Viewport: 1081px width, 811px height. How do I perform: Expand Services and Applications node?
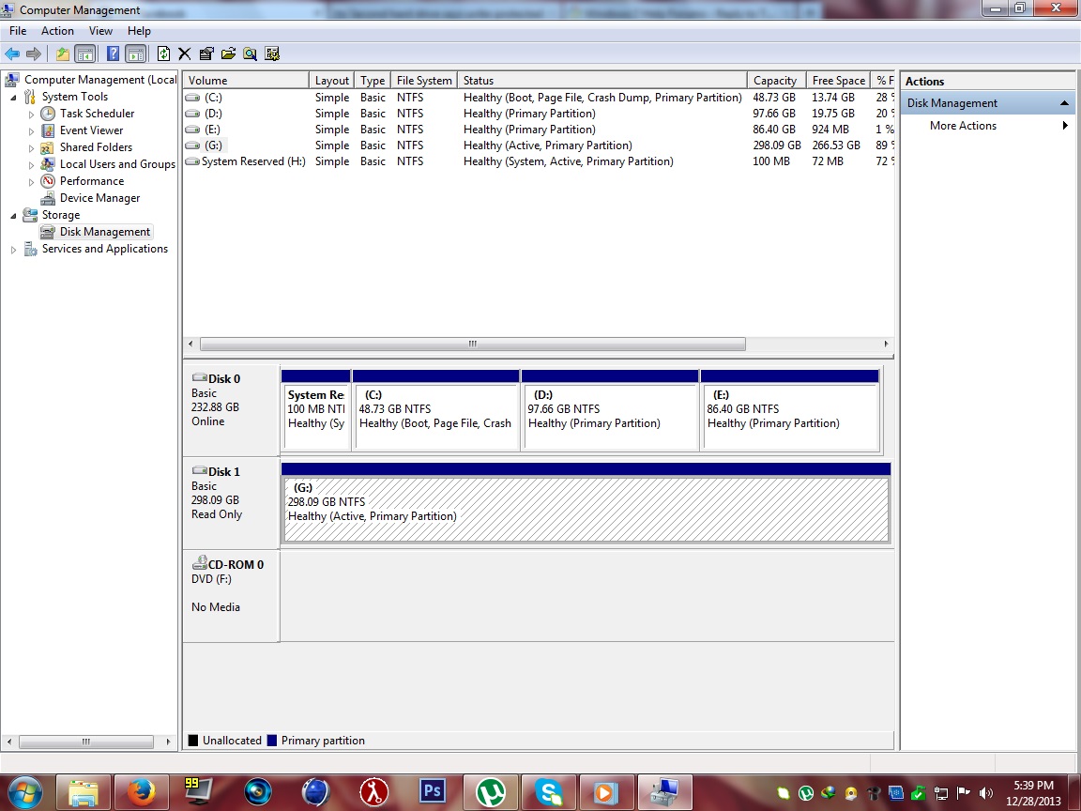tap(13, 250)
